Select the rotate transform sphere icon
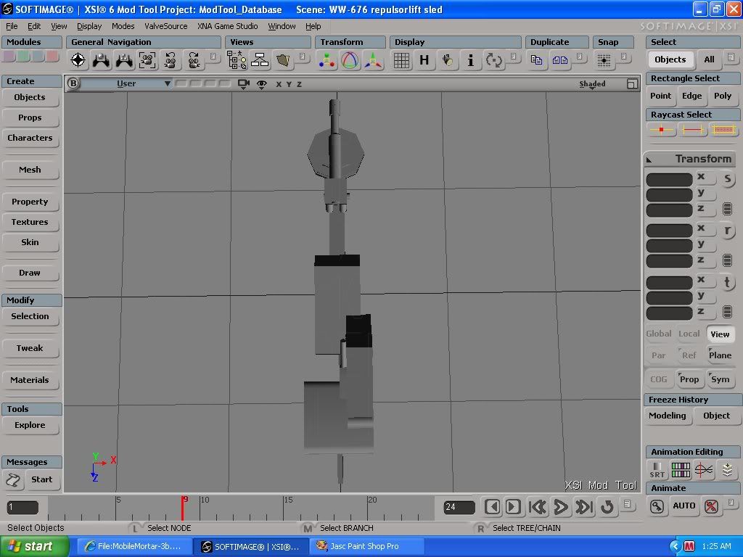The height and width of the screenshot is (557, 743). (350, 60)
